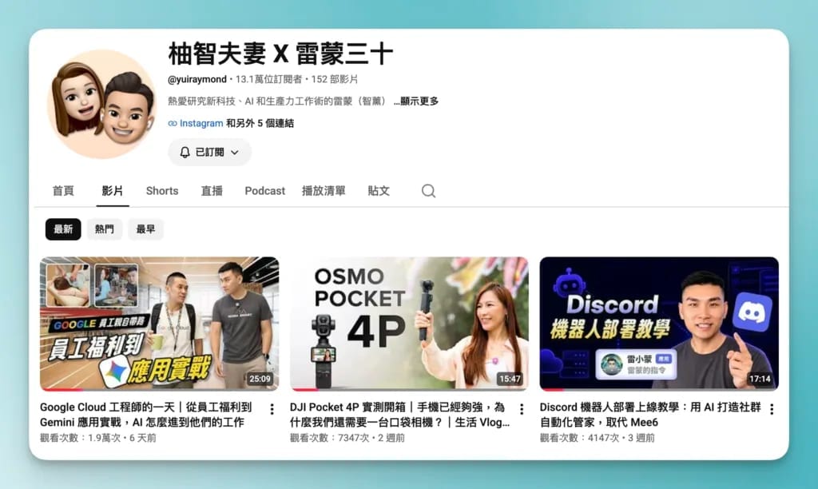Click the channel avatar picture
The width and height of the screenshot is (818, 489).
point(101,105)
